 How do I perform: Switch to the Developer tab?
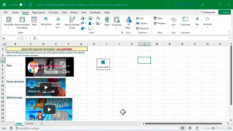(x=95, y=12)
